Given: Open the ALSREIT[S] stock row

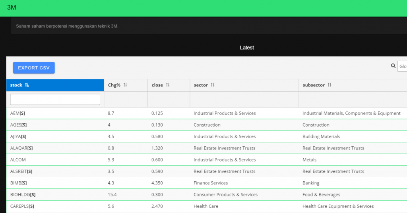Looking at the screenshot, I should pos(21,171).
